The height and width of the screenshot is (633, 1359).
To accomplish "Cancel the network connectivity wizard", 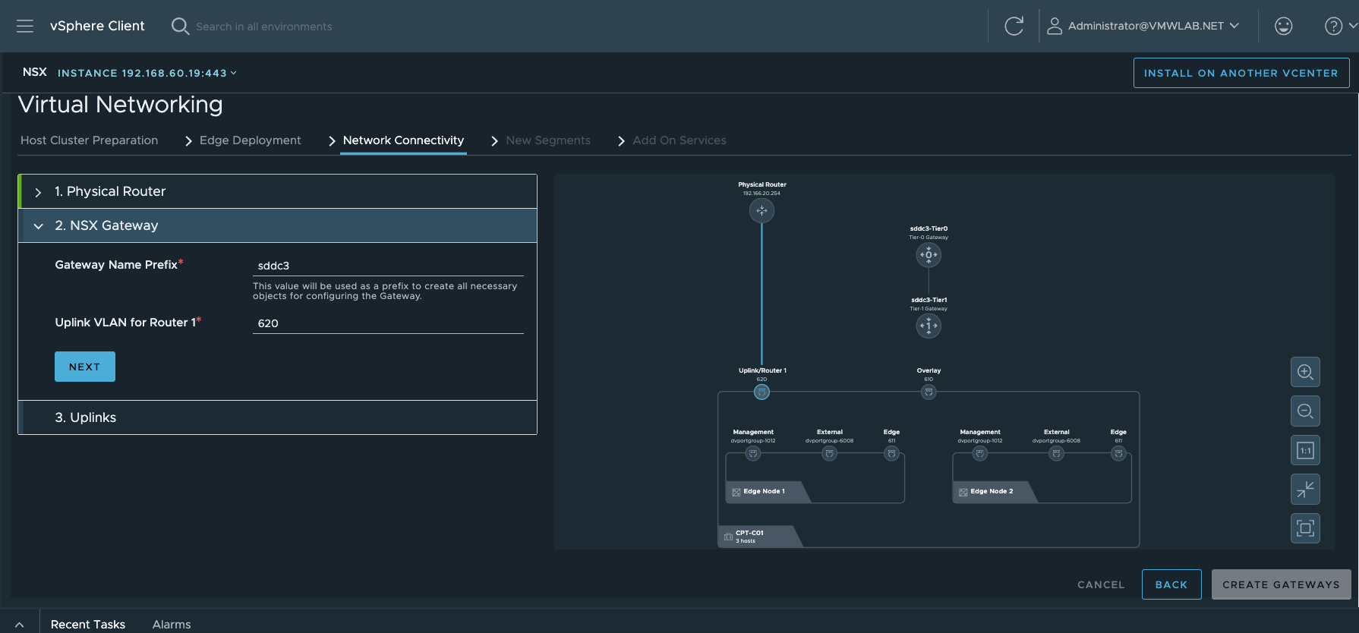I will 1101,584.
